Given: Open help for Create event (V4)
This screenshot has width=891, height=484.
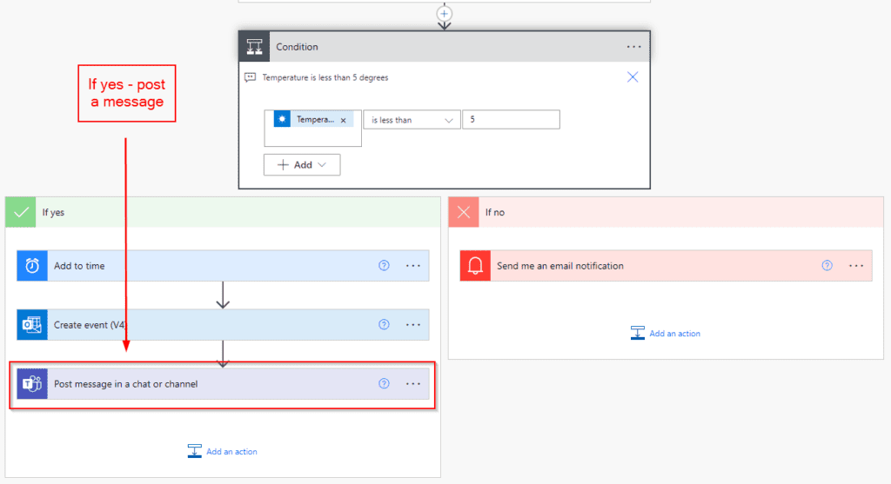Looking at the screenshot, I should tap(384, 325).
